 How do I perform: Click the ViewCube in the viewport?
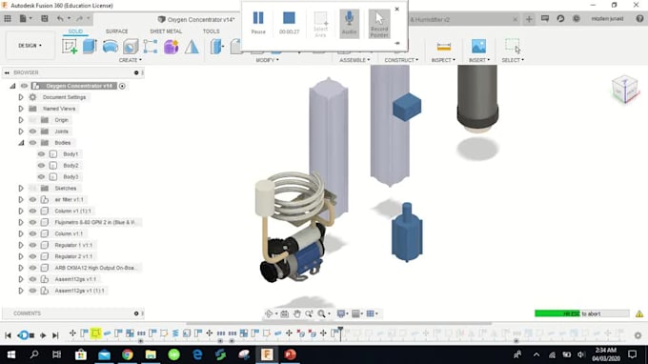[625, 90]
